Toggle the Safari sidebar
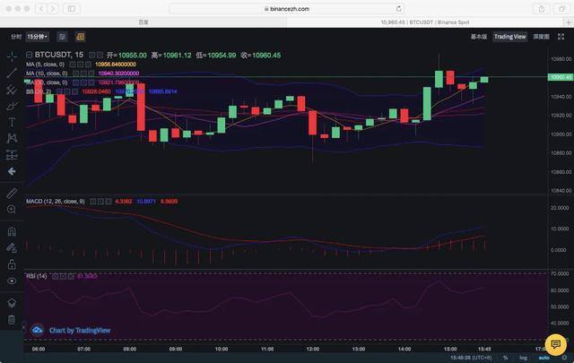 tap(72, 9)
